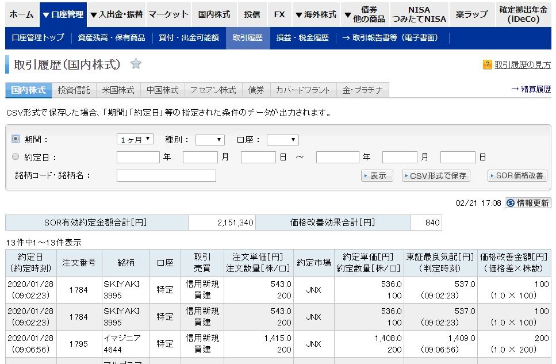Viewport: 556px width, 364px height.
Task: Switch to the 投資信託 tab
Action: (74, 90)
